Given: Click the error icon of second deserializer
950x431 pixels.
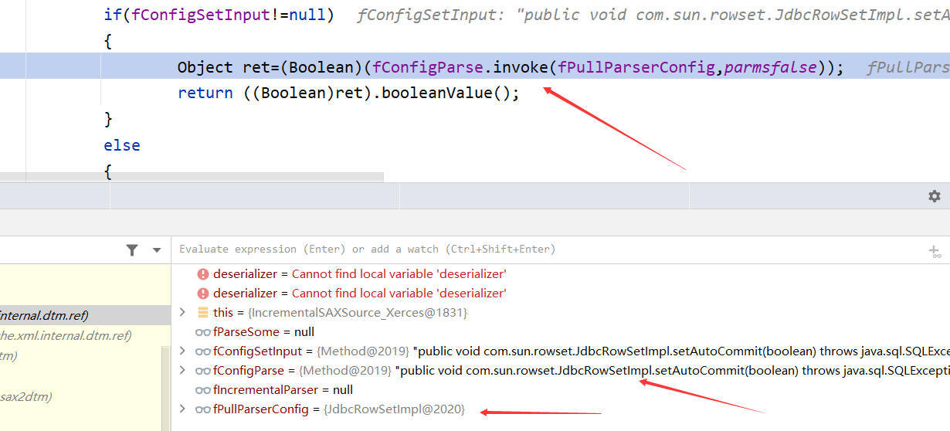Looking at the screenshot, I should (203, 293).
